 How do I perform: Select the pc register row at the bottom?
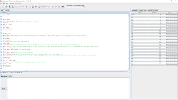coord(154,65)
